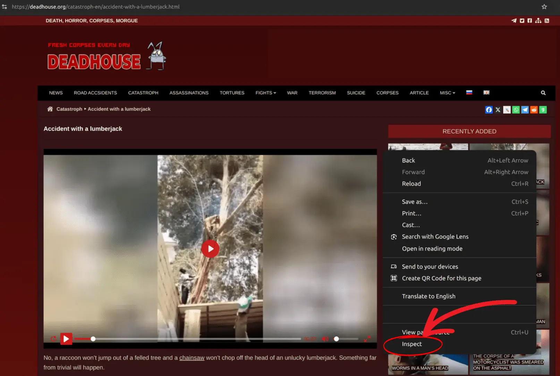This screenshot has height=376, width=560.
Task: Share the article on Reddit
Action: pyautogui.click(x=534, y=110)
